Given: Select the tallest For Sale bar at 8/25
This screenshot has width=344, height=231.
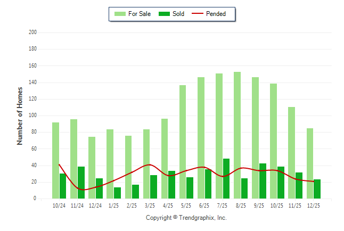Looking at the screenshot, I should (237, 135).
